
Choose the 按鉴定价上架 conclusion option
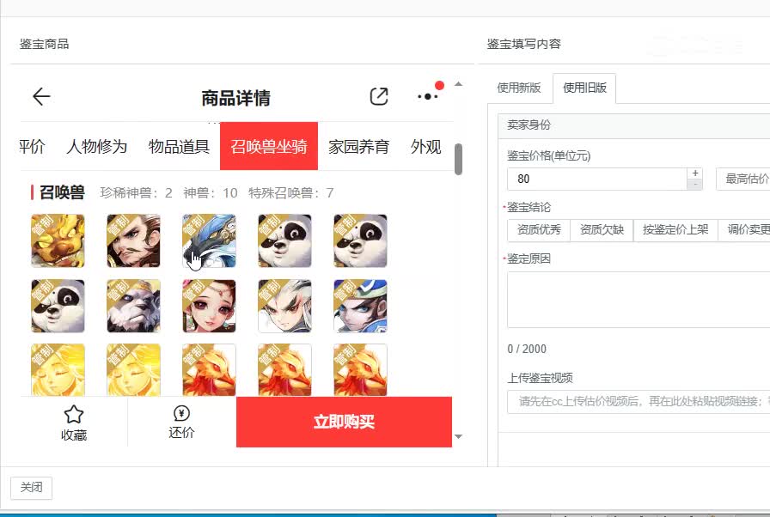click(x=675, y=229)
